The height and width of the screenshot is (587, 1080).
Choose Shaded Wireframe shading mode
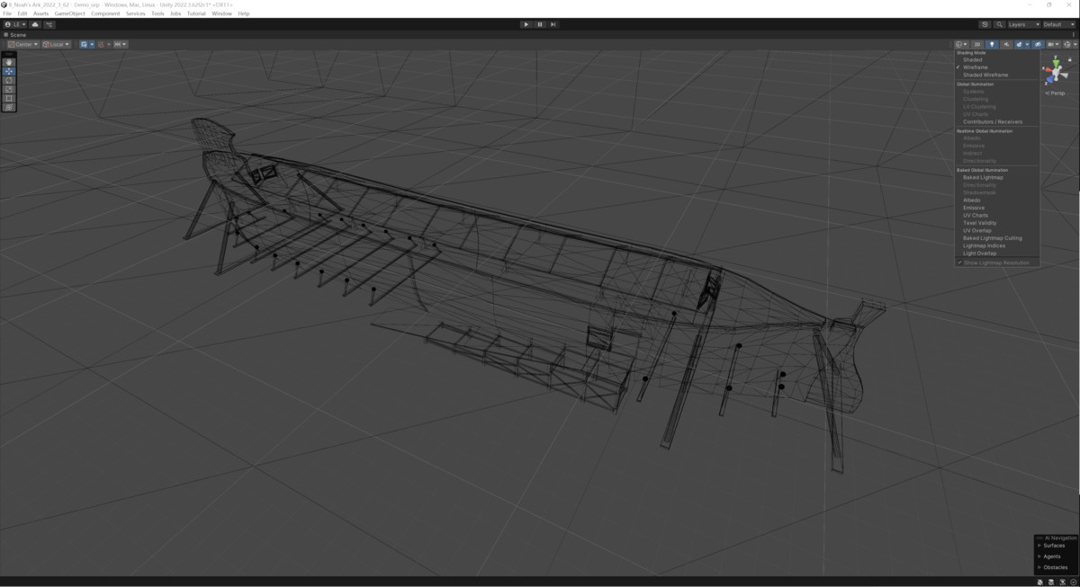coord(985,75)
